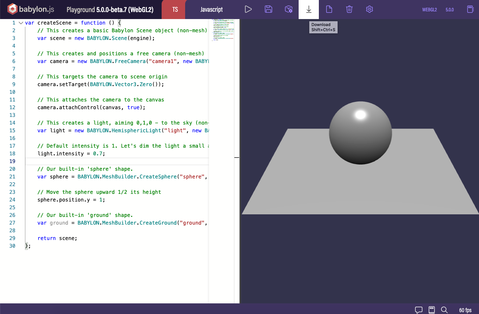The height and width of the screenshot is (314, 479).
Task: Open the 5.0.0 version dropdown
Action: pyautogui.click(x=450, y=10)
